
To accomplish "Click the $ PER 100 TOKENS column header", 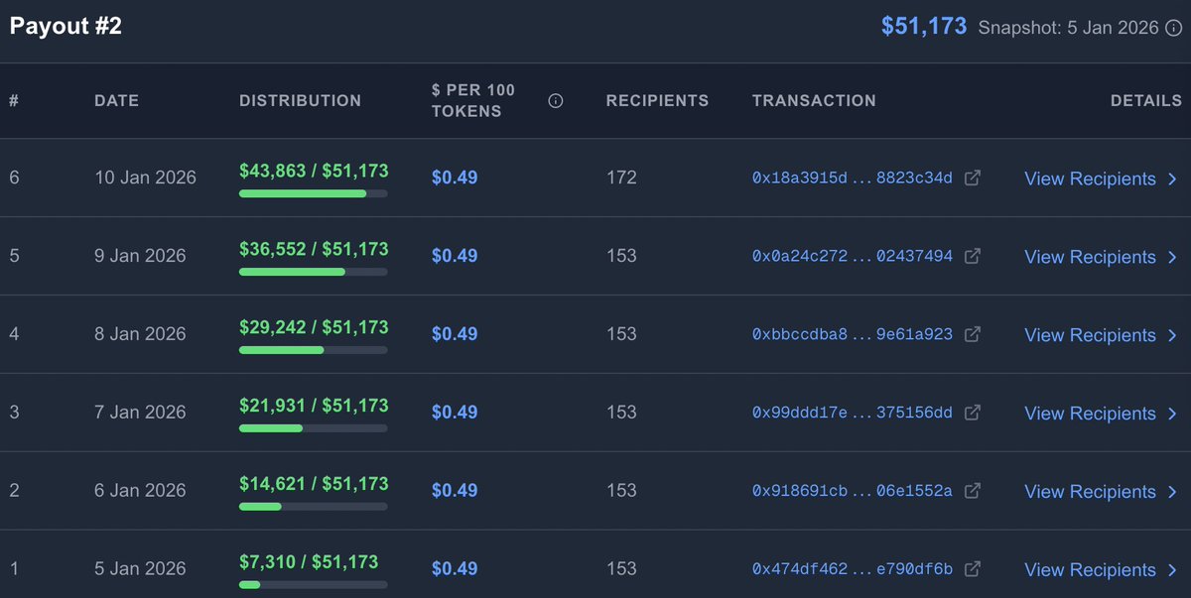I will click(473, 100).
